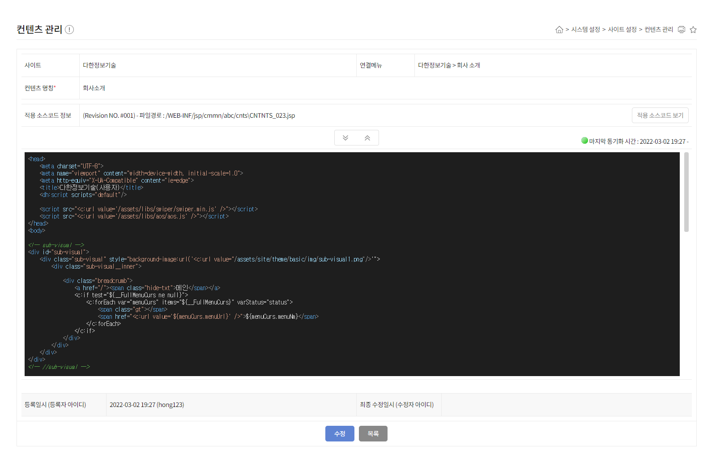The image size is (716, 454).
Task: Click the gray 목록 button
Action: (x=373, y=433)
